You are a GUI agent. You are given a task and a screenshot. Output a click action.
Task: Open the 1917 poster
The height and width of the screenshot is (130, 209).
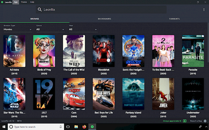[x=44, y=94]
